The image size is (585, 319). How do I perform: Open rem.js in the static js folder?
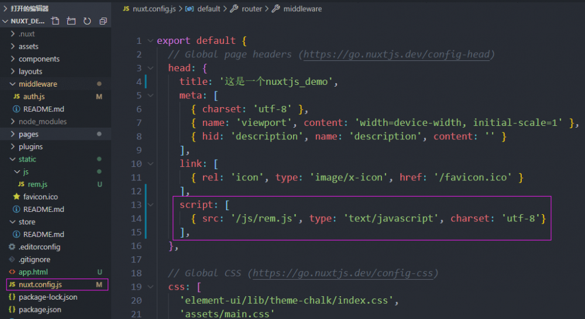point(37,184)
